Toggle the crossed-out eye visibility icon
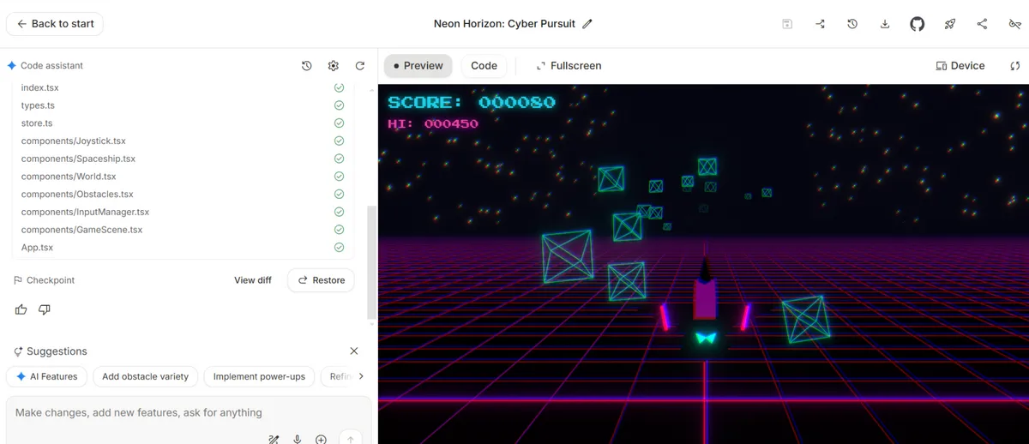Image resolution: width=1029 pixels, height=444 pixels. tap(1014, 24)
